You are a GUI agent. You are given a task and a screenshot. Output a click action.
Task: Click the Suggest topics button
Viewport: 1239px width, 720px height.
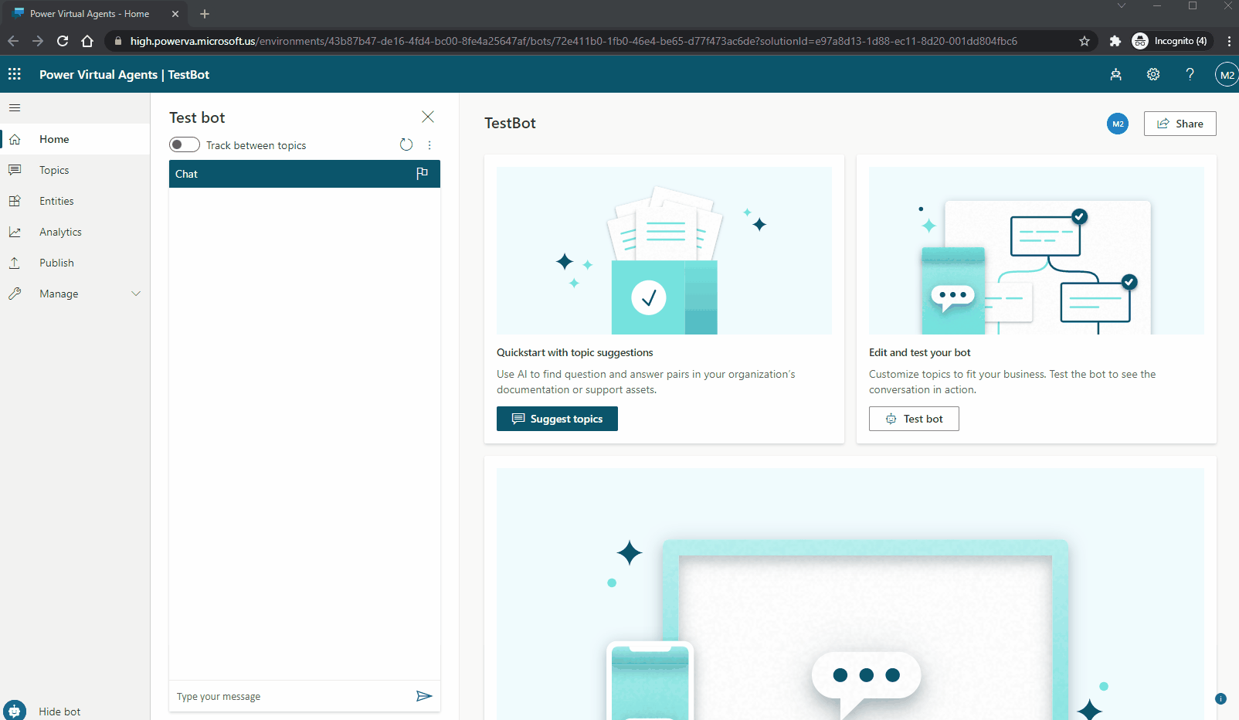[x=557, y=419]
